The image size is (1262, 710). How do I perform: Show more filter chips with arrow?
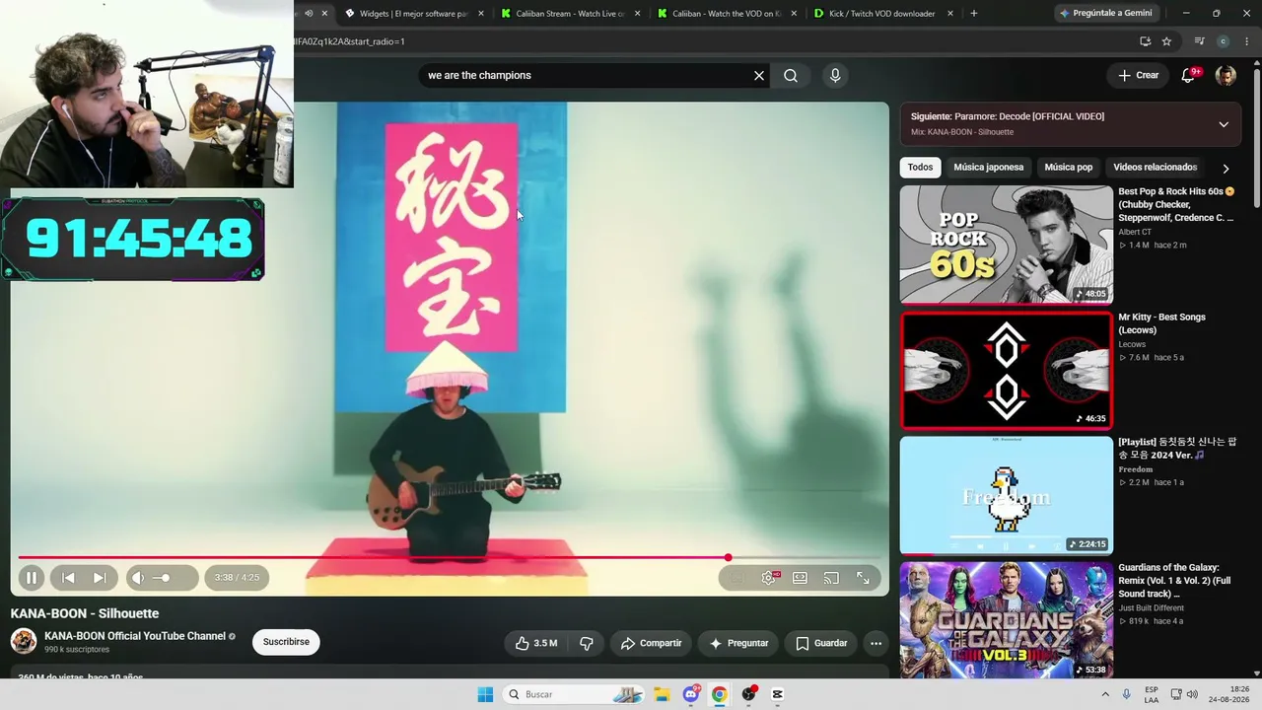(x=1226, y=169)
